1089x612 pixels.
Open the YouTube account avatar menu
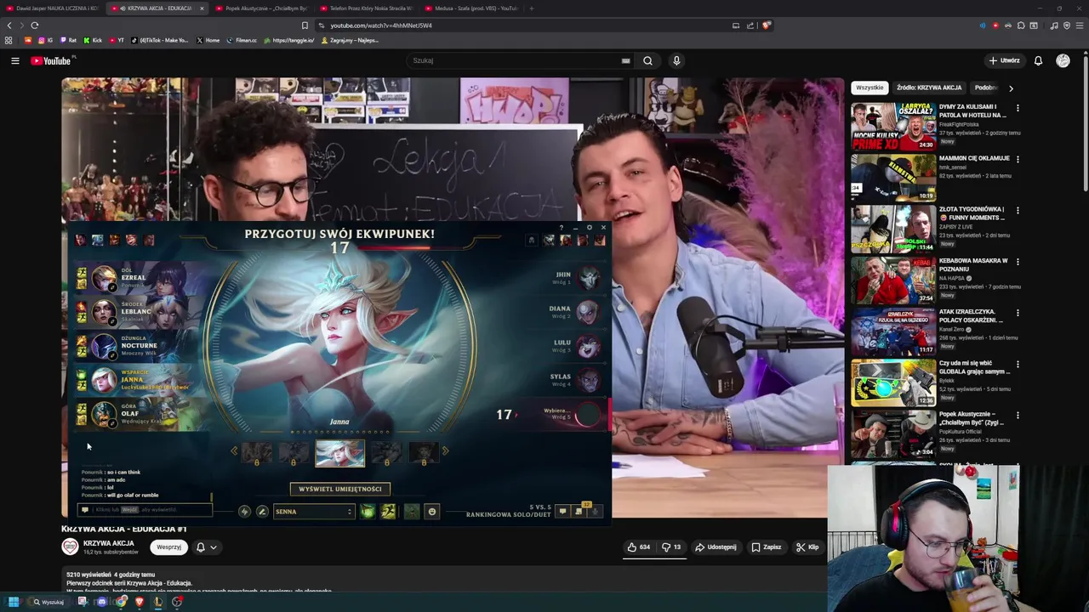[x=1063, y=60]
